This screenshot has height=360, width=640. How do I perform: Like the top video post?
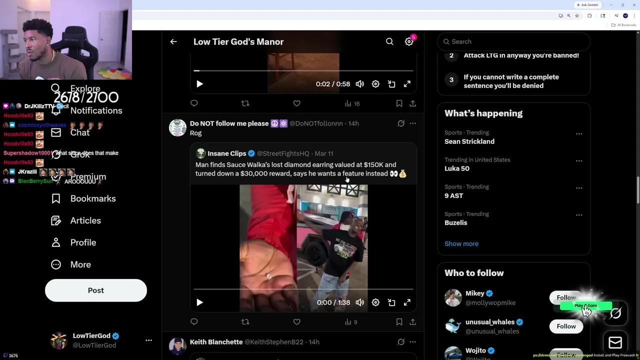pyautogui.click(x=296, y=103)
